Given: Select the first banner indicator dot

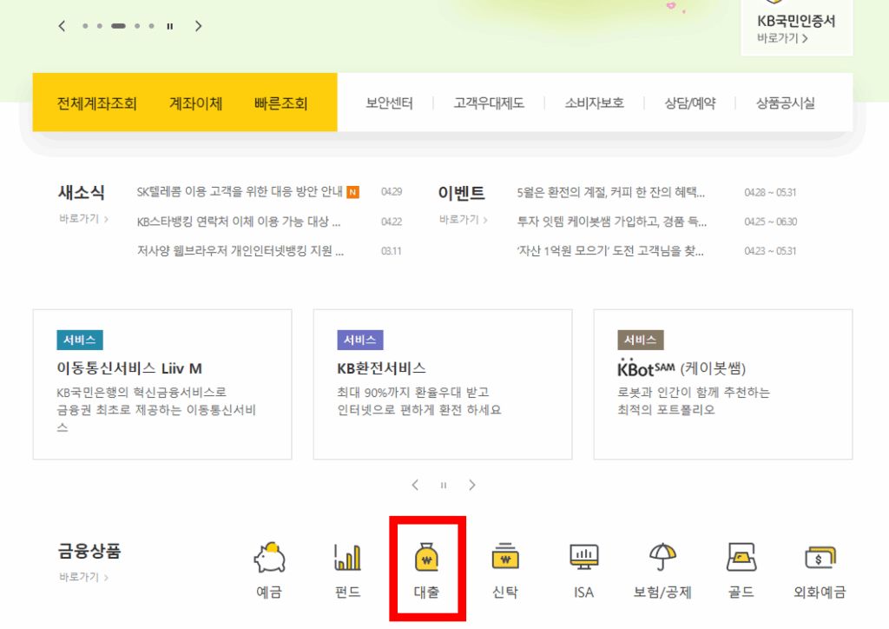Looking at the screenshot, I should pyautogui.click(x=85, y=26).
